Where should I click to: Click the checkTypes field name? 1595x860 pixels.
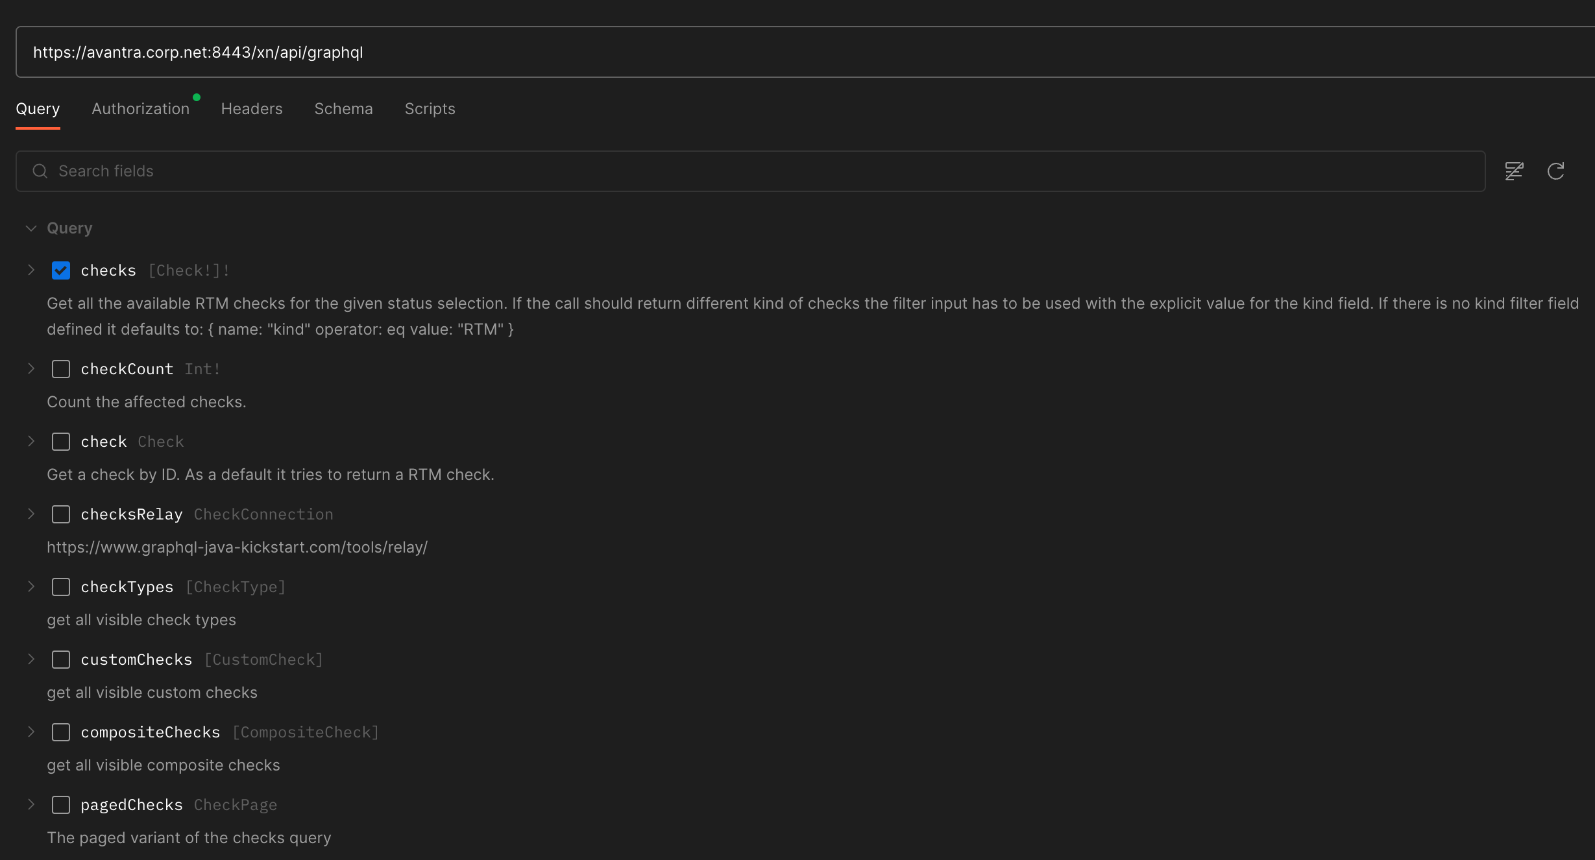point(127,587)
